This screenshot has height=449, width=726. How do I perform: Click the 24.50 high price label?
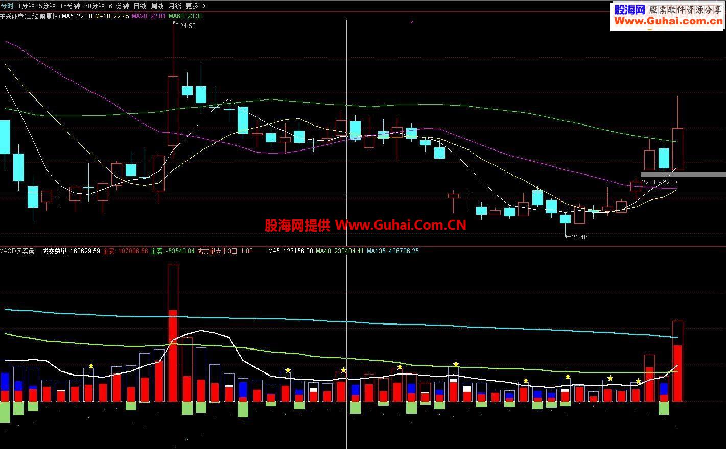pos(188,26)
